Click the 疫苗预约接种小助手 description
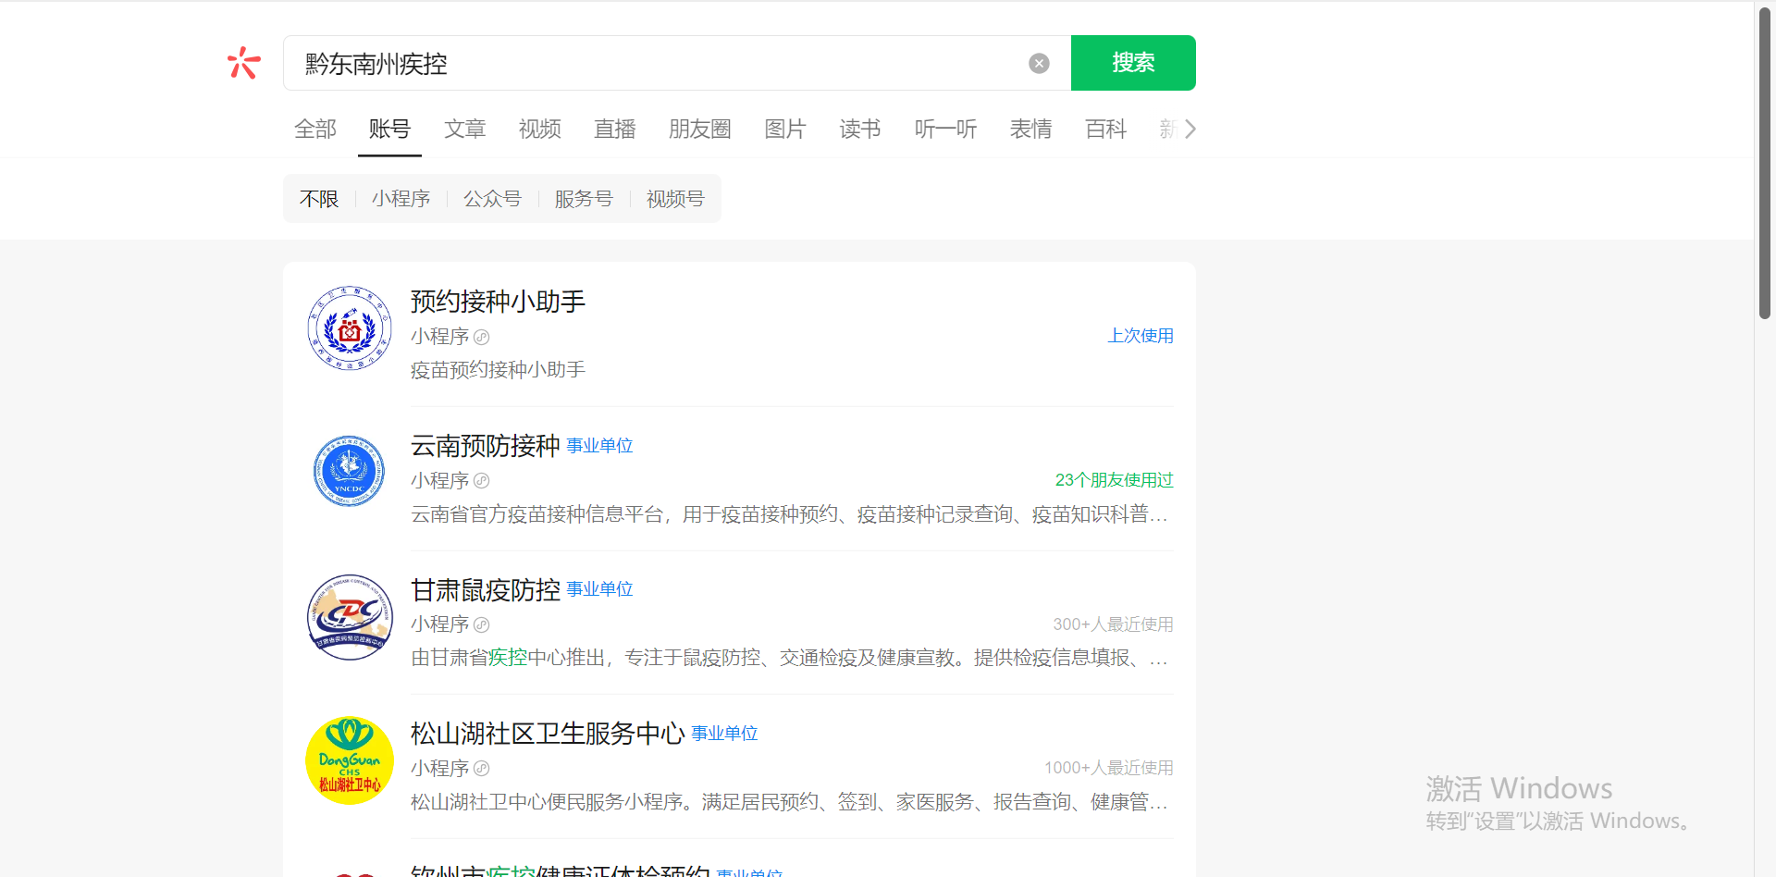 pos(499,370)
